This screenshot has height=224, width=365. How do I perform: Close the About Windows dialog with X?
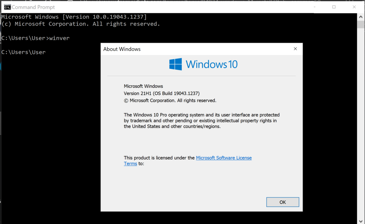point(295,49)
